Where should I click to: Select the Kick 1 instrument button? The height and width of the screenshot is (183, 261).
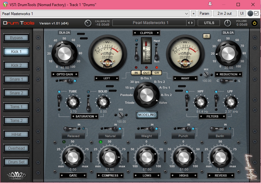click(x=16, y=52)
